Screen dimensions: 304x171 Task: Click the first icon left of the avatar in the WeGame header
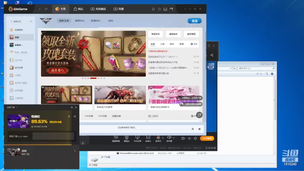[x=154, y=9]
